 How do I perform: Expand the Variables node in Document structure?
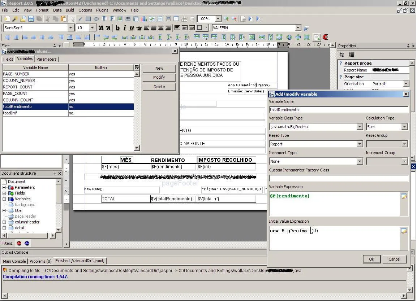(4, 199)
